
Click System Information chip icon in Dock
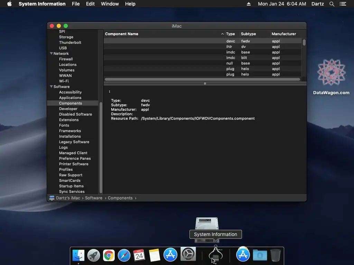[x=216, y=254]
